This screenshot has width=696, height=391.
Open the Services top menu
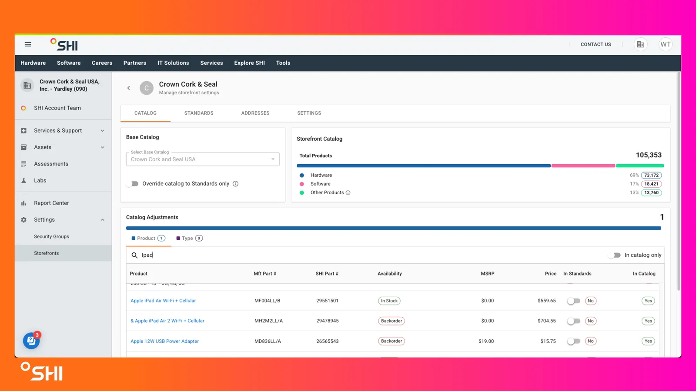coord(211,63)
